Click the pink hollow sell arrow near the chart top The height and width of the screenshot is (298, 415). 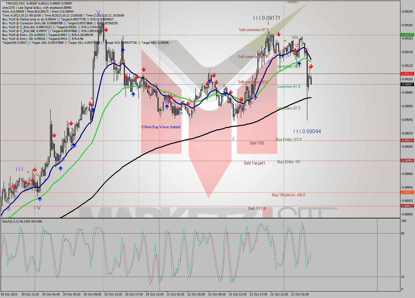296,45
